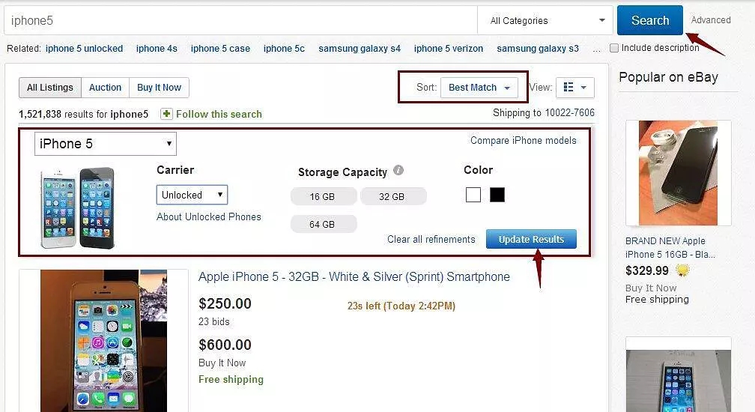Open the iPhone 5 model selector
Viewport: 755px width, 412px height.
[106, 144]
